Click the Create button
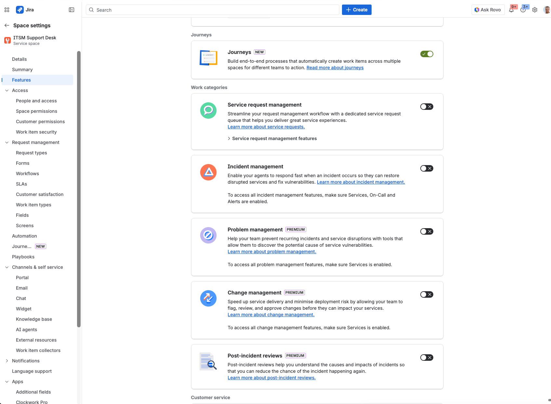Screen dimensions: 551x404 pyautogui.click(x=357, y=10)
